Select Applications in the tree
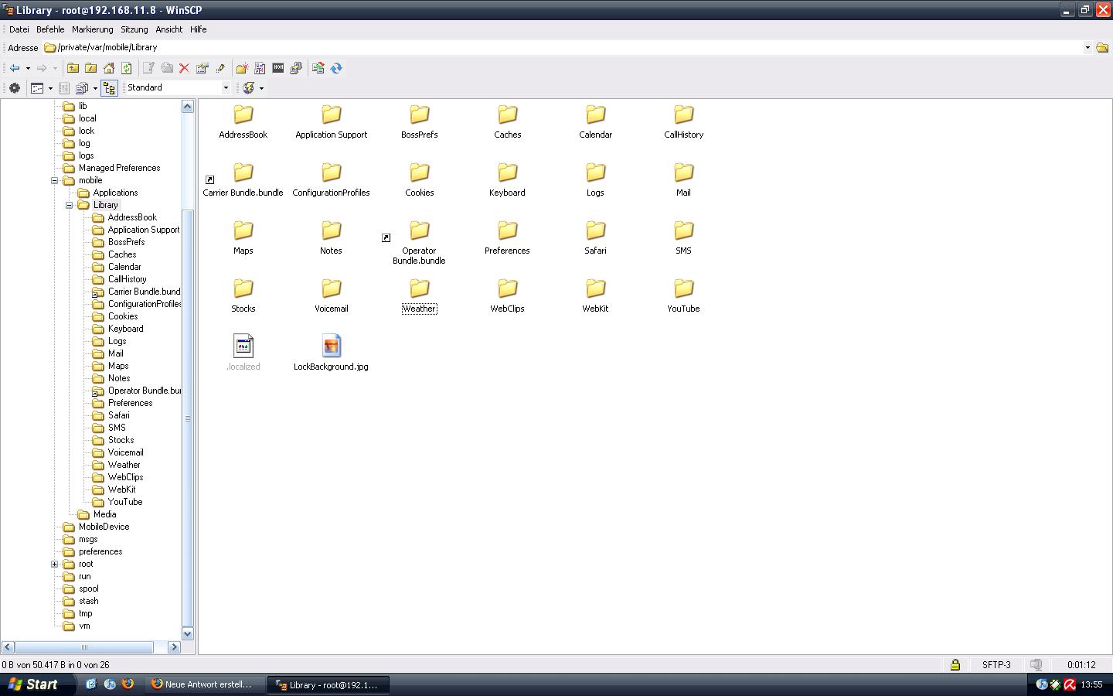The image size is (1113, 696). [x=115, y=193]
